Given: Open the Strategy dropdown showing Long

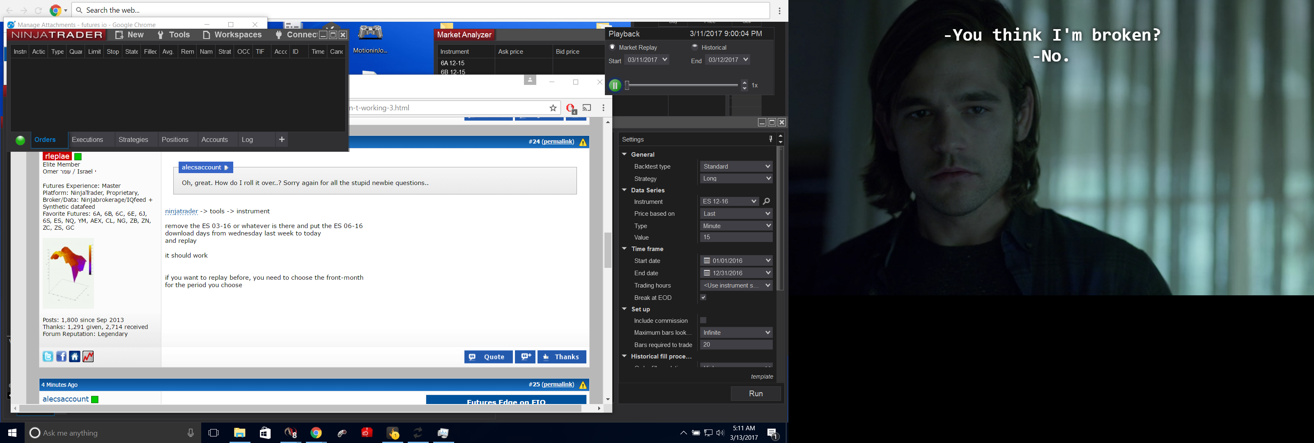Looking at the screenshot, I should [x=736, y=178].
